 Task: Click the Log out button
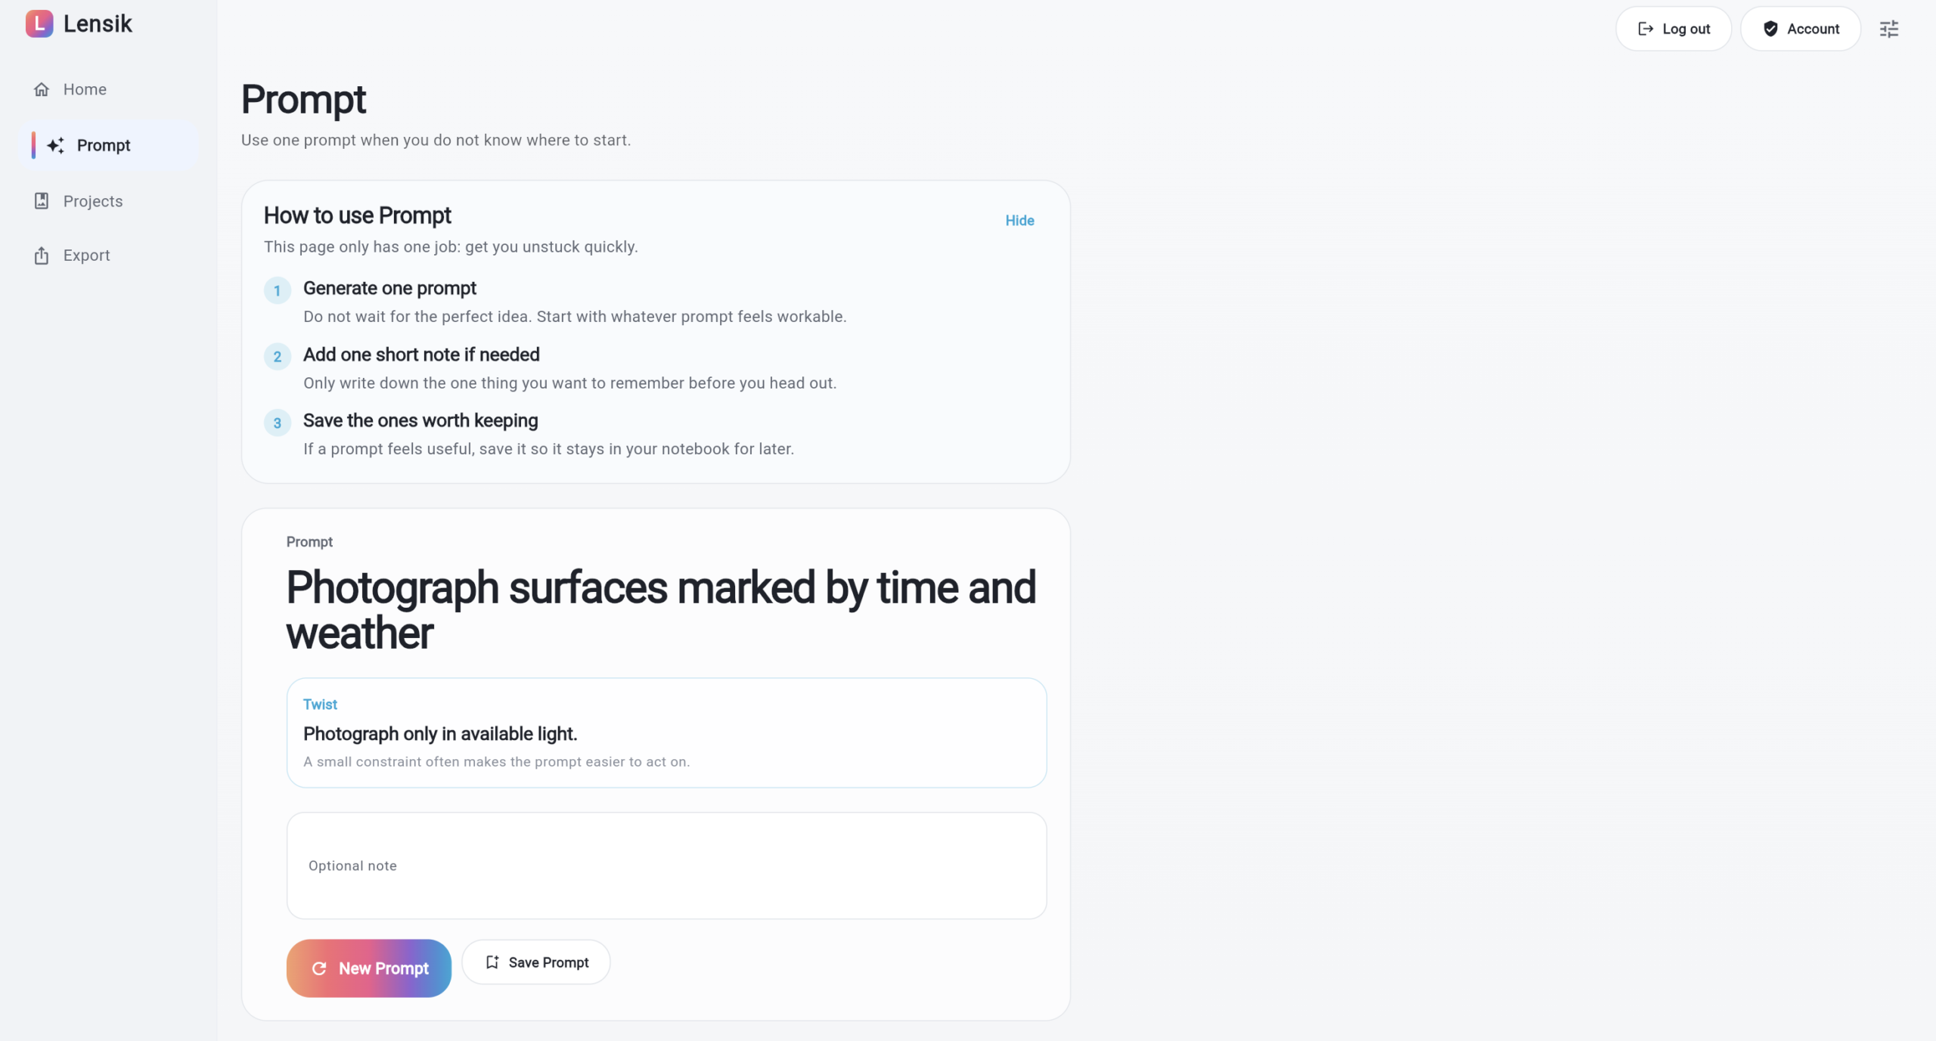[1673, 29]
